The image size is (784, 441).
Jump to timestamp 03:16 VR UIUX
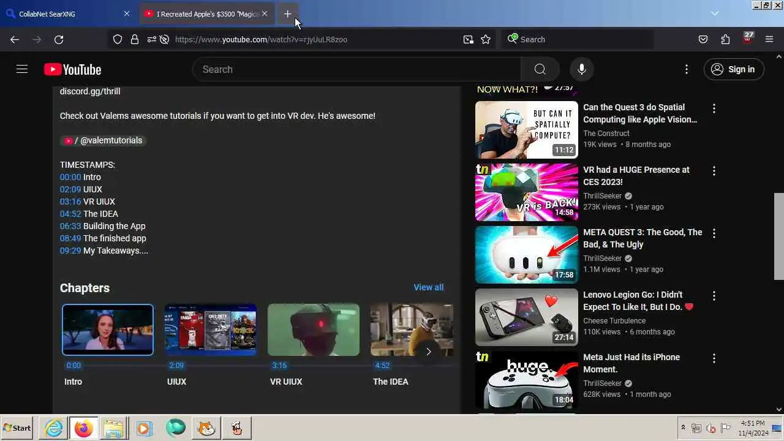click(x=70, y=202)
